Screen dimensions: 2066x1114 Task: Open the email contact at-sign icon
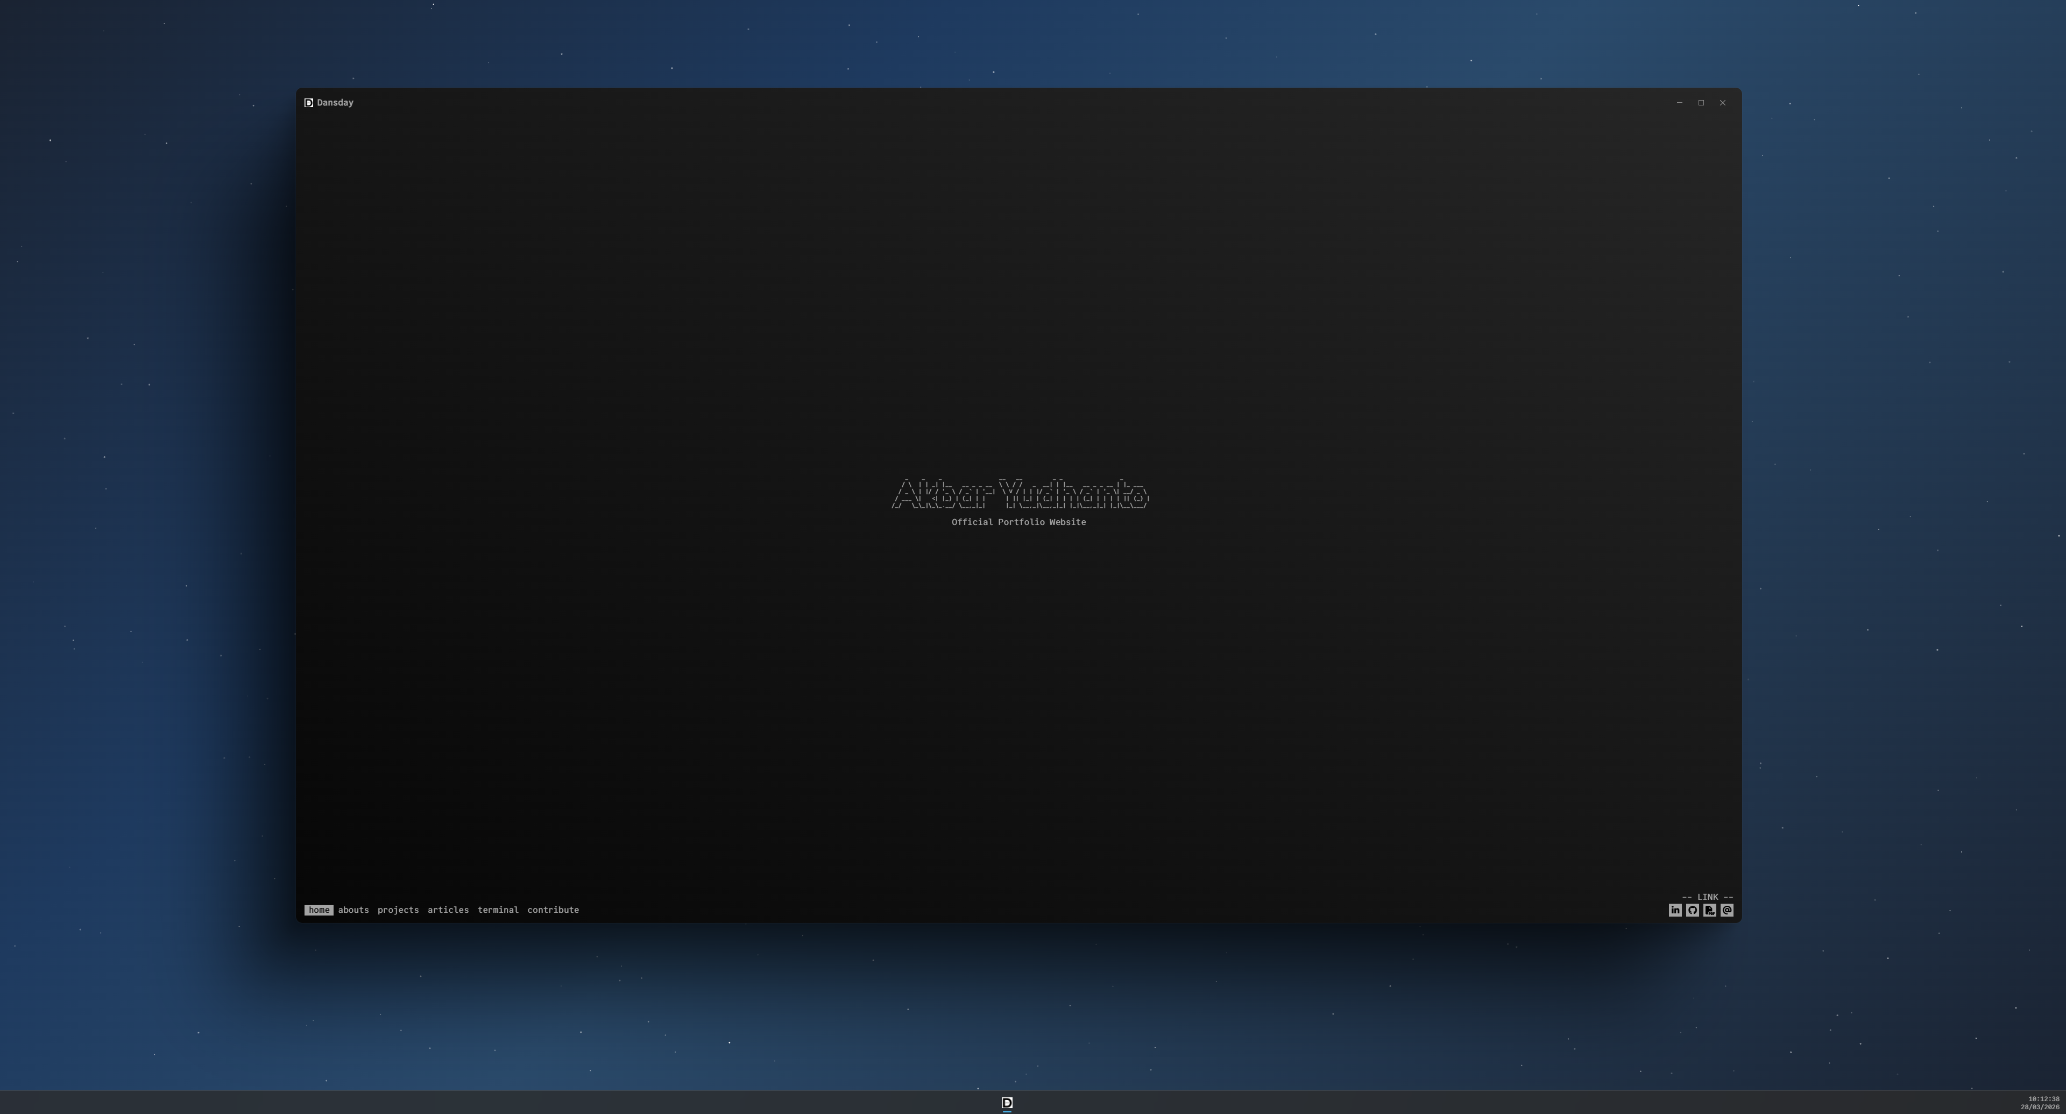point(1727,910)
